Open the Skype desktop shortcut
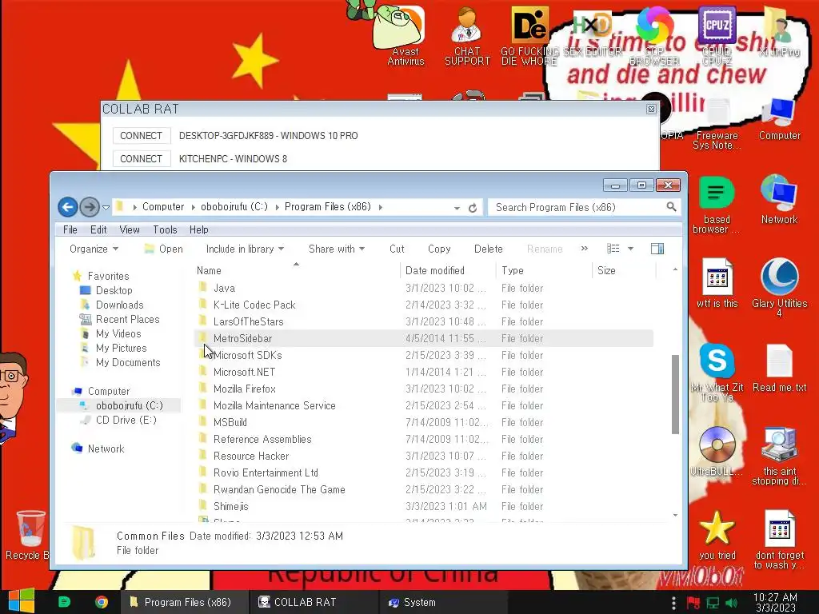 (x=717, y=372)
